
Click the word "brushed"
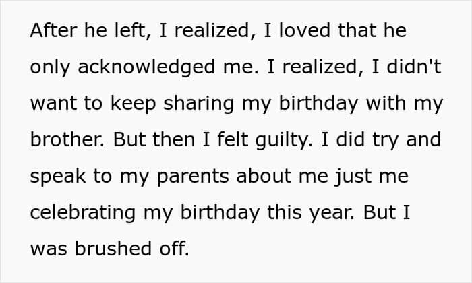[113, 249]
